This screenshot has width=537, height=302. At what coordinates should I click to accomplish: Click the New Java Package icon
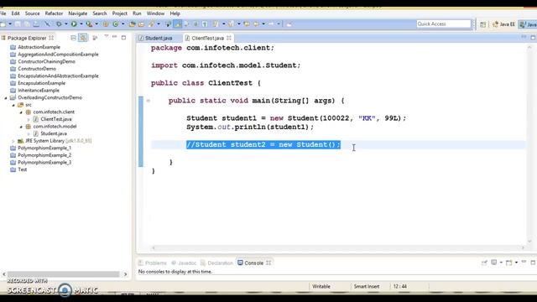(x=106, y=24)
